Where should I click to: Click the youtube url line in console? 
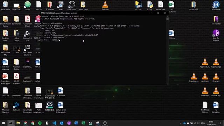[69, 35]
